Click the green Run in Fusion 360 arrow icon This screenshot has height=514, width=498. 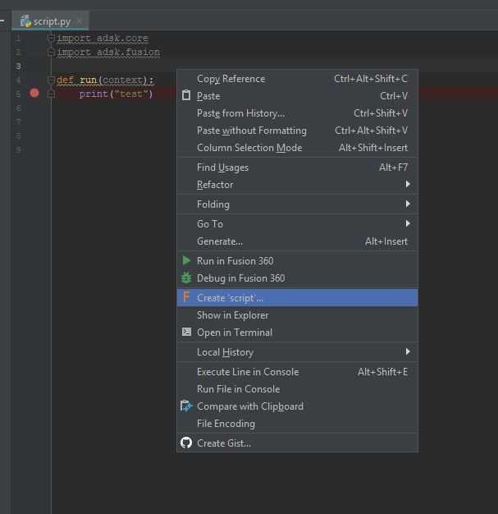[186, 260]
